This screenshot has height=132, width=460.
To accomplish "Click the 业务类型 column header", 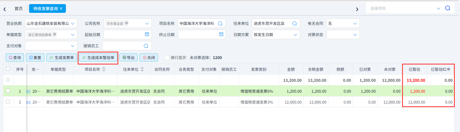I will pyautogui.click(x=186, y=69).
